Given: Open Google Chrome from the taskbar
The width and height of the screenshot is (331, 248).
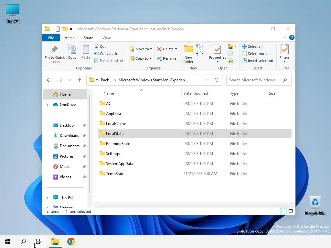Looking at the screenshot, I should point(71,242).
